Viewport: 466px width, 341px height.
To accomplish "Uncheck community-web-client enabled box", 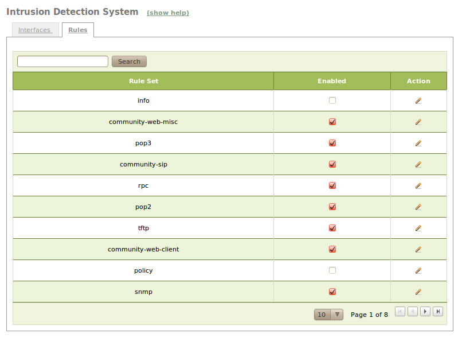I will pos(332,249).
